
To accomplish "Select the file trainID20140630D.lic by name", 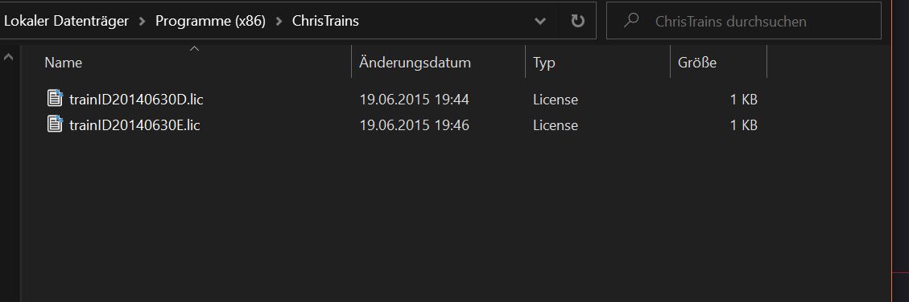I will 136,100.
